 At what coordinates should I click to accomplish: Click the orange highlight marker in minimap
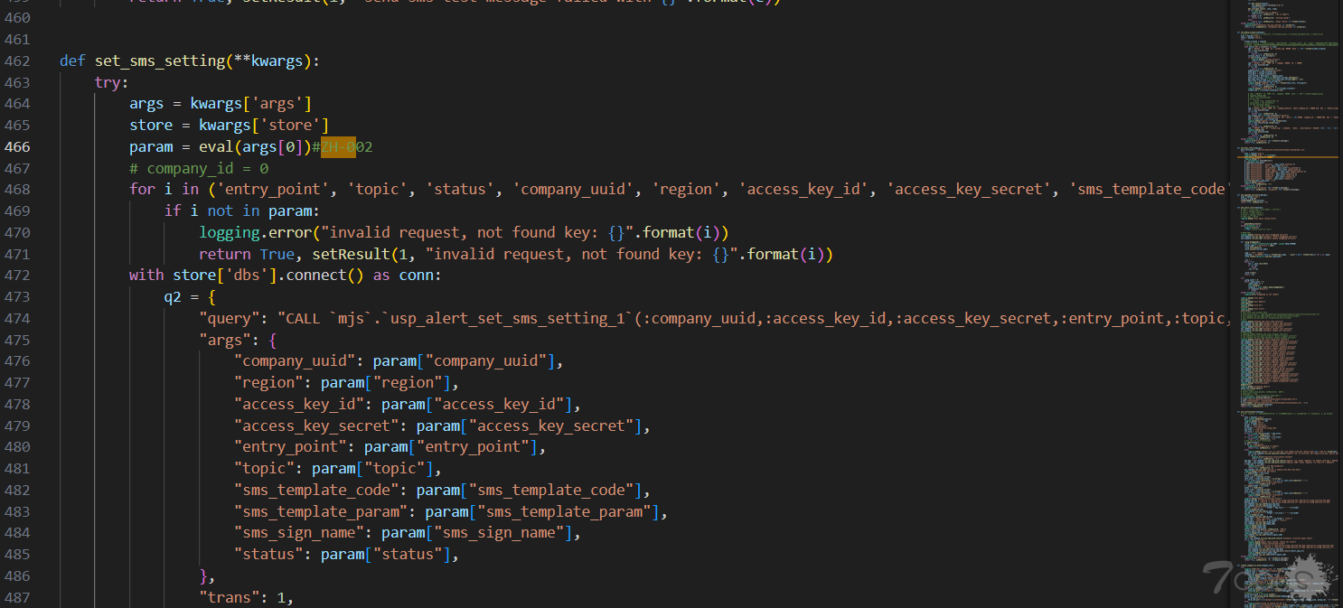coord(1283,157)
